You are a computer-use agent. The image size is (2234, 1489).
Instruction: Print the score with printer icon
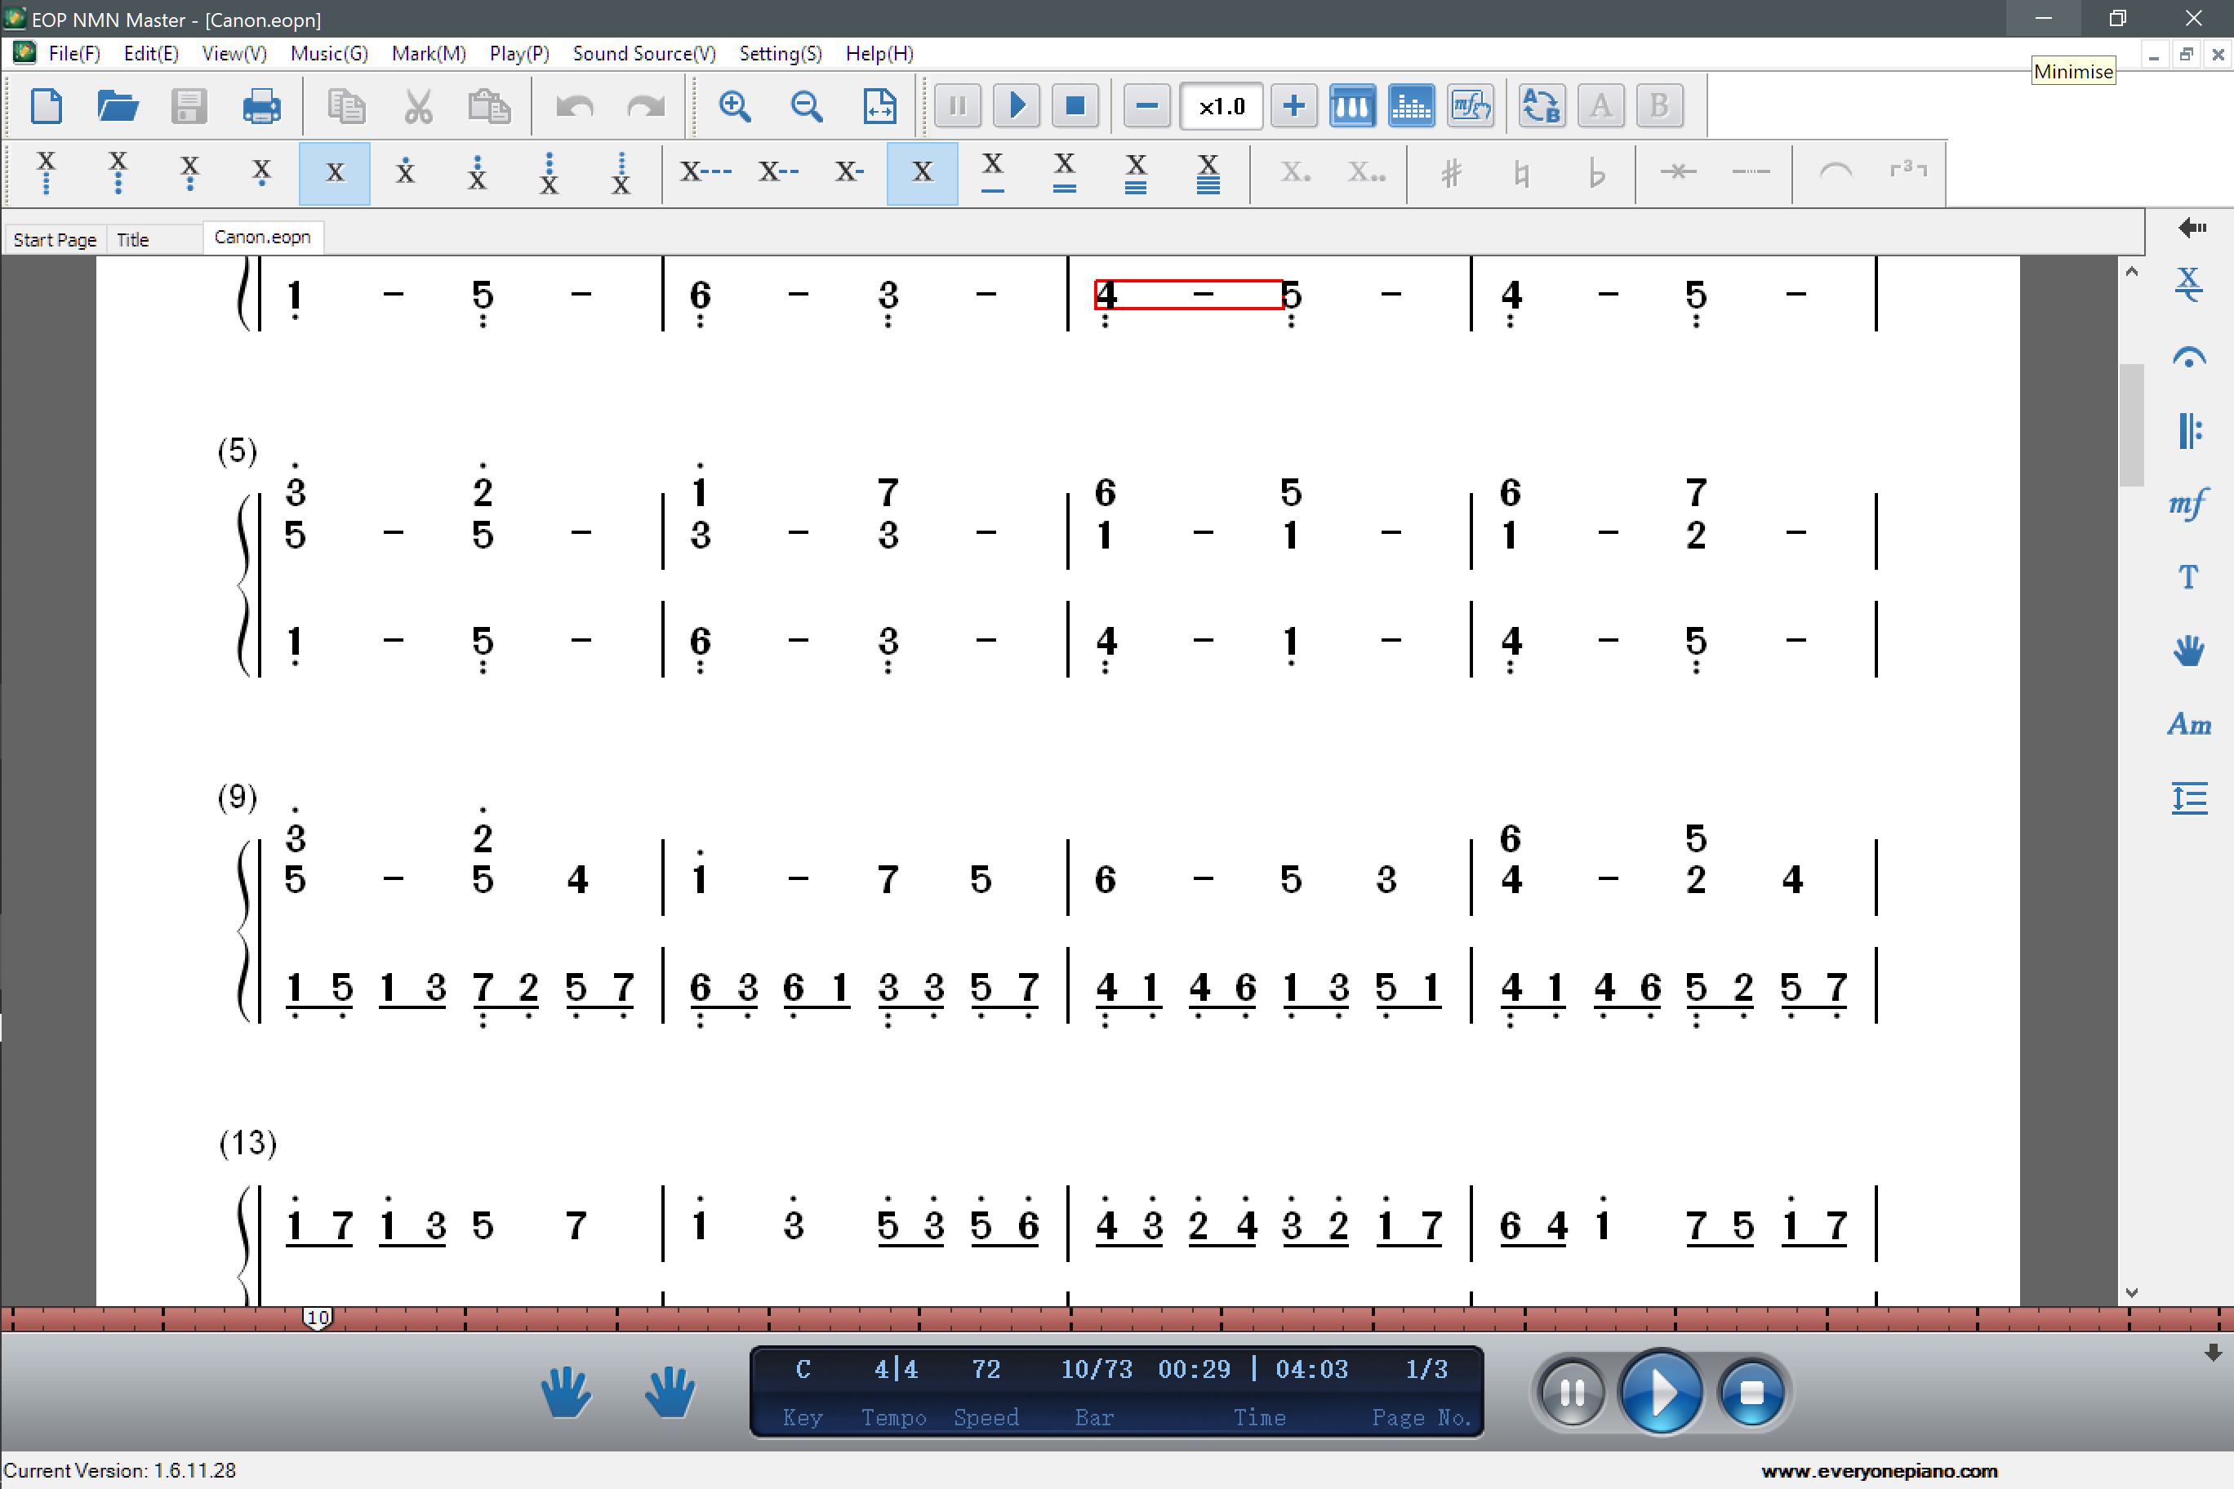pos(261,105)
